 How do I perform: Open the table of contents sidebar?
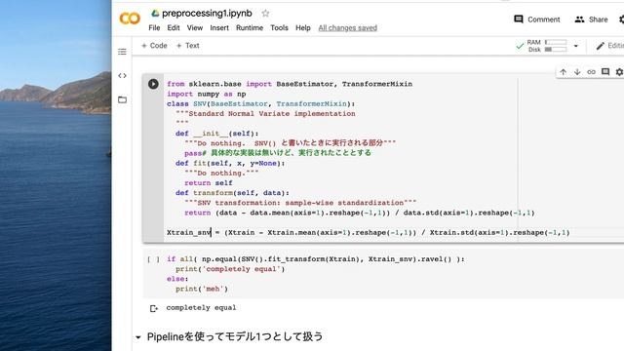(x=122, y=52)
